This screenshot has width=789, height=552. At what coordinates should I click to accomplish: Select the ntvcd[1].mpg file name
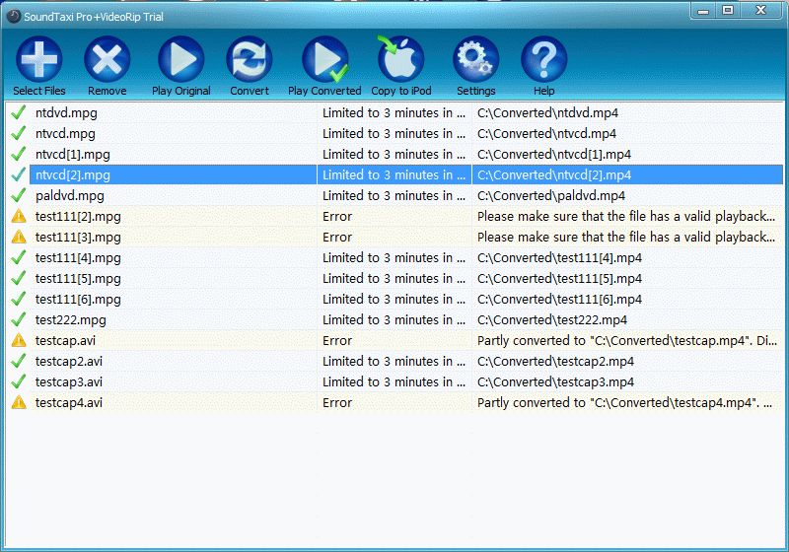click(73, 155)
